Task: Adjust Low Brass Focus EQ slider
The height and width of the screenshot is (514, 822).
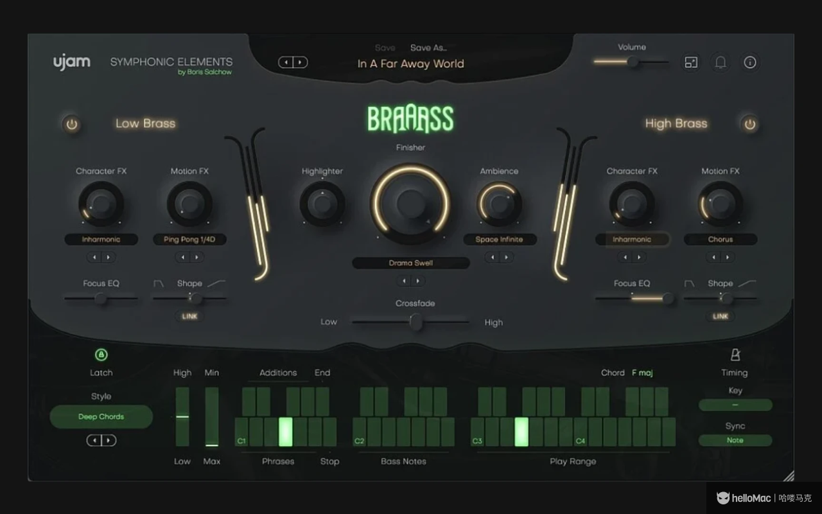Action: coord(101,298)
